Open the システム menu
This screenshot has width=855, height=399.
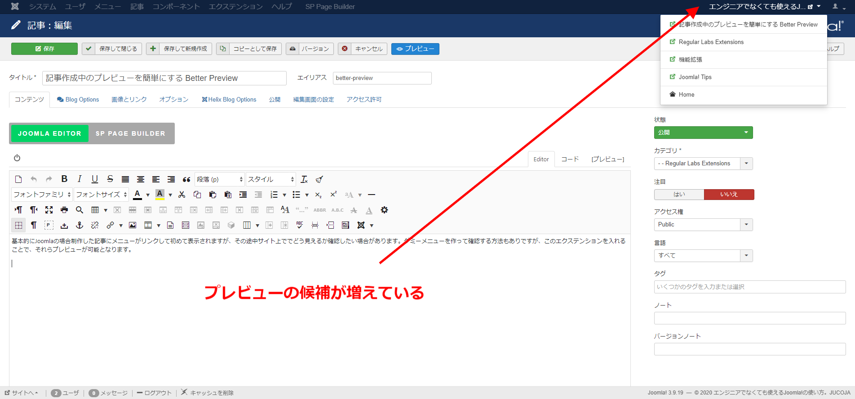[x=43, y=7]
